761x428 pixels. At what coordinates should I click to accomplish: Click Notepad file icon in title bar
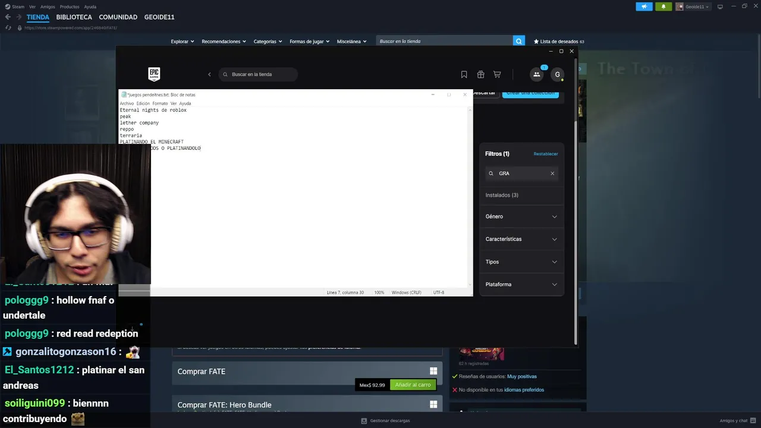point(124,95)
